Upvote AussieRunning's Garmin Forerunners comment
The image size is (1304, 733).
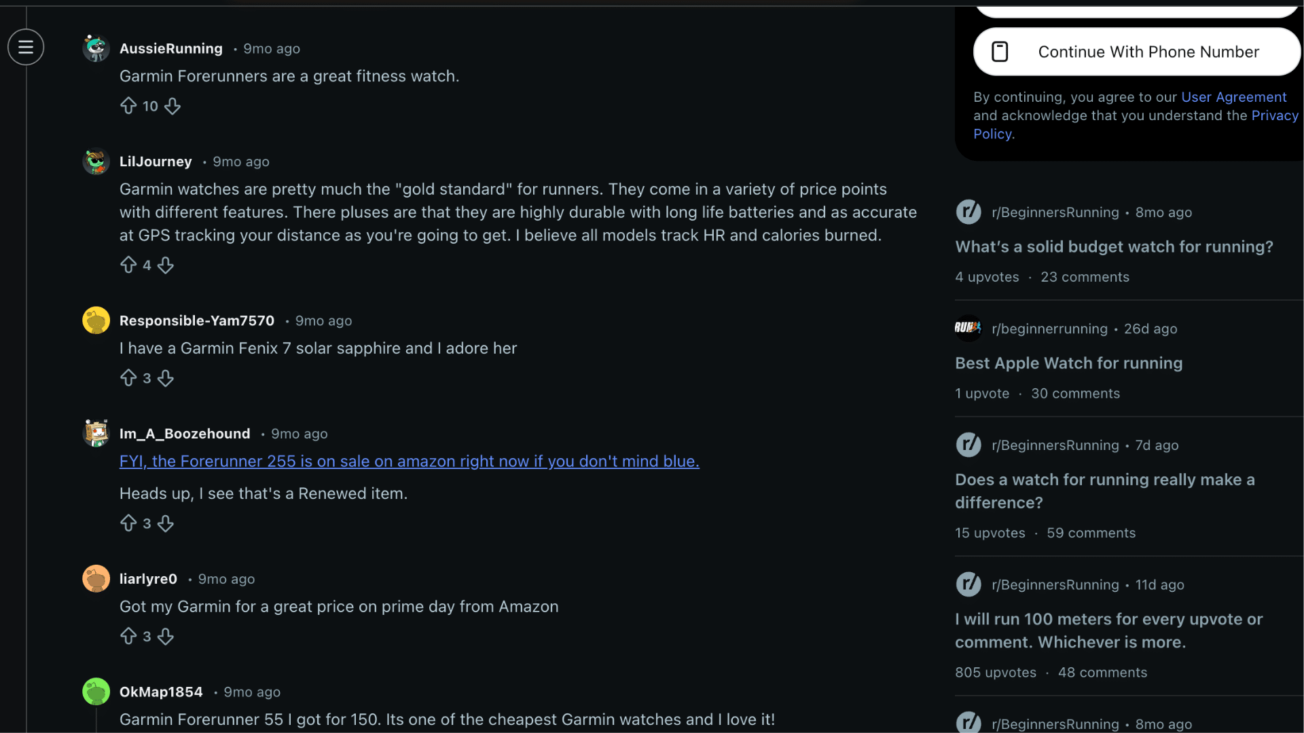128,106
